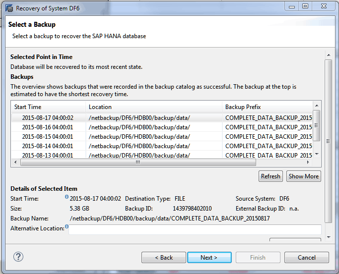Click Location cell of 2015-08-16 row
Image resolution: width=339 pixels, height=274 pixels.
(154, 127)
